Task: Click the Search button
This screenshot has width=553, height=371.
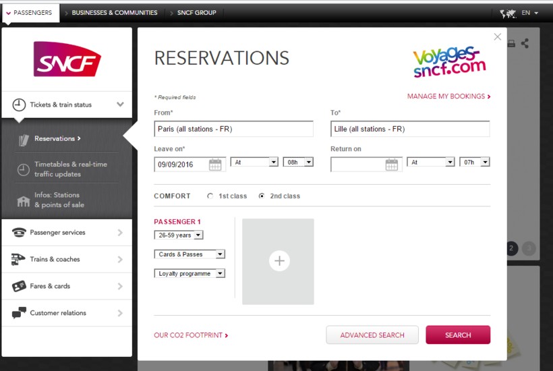Action: pyautogui.click(x=458, y=335)
